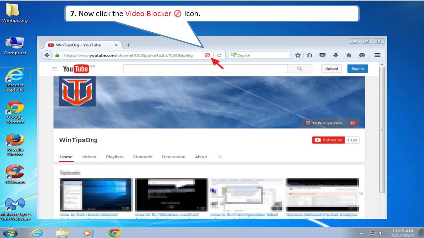Click the volume speaker tray icon
Screen dimensions: 424x238
click(x=381, y=233)
